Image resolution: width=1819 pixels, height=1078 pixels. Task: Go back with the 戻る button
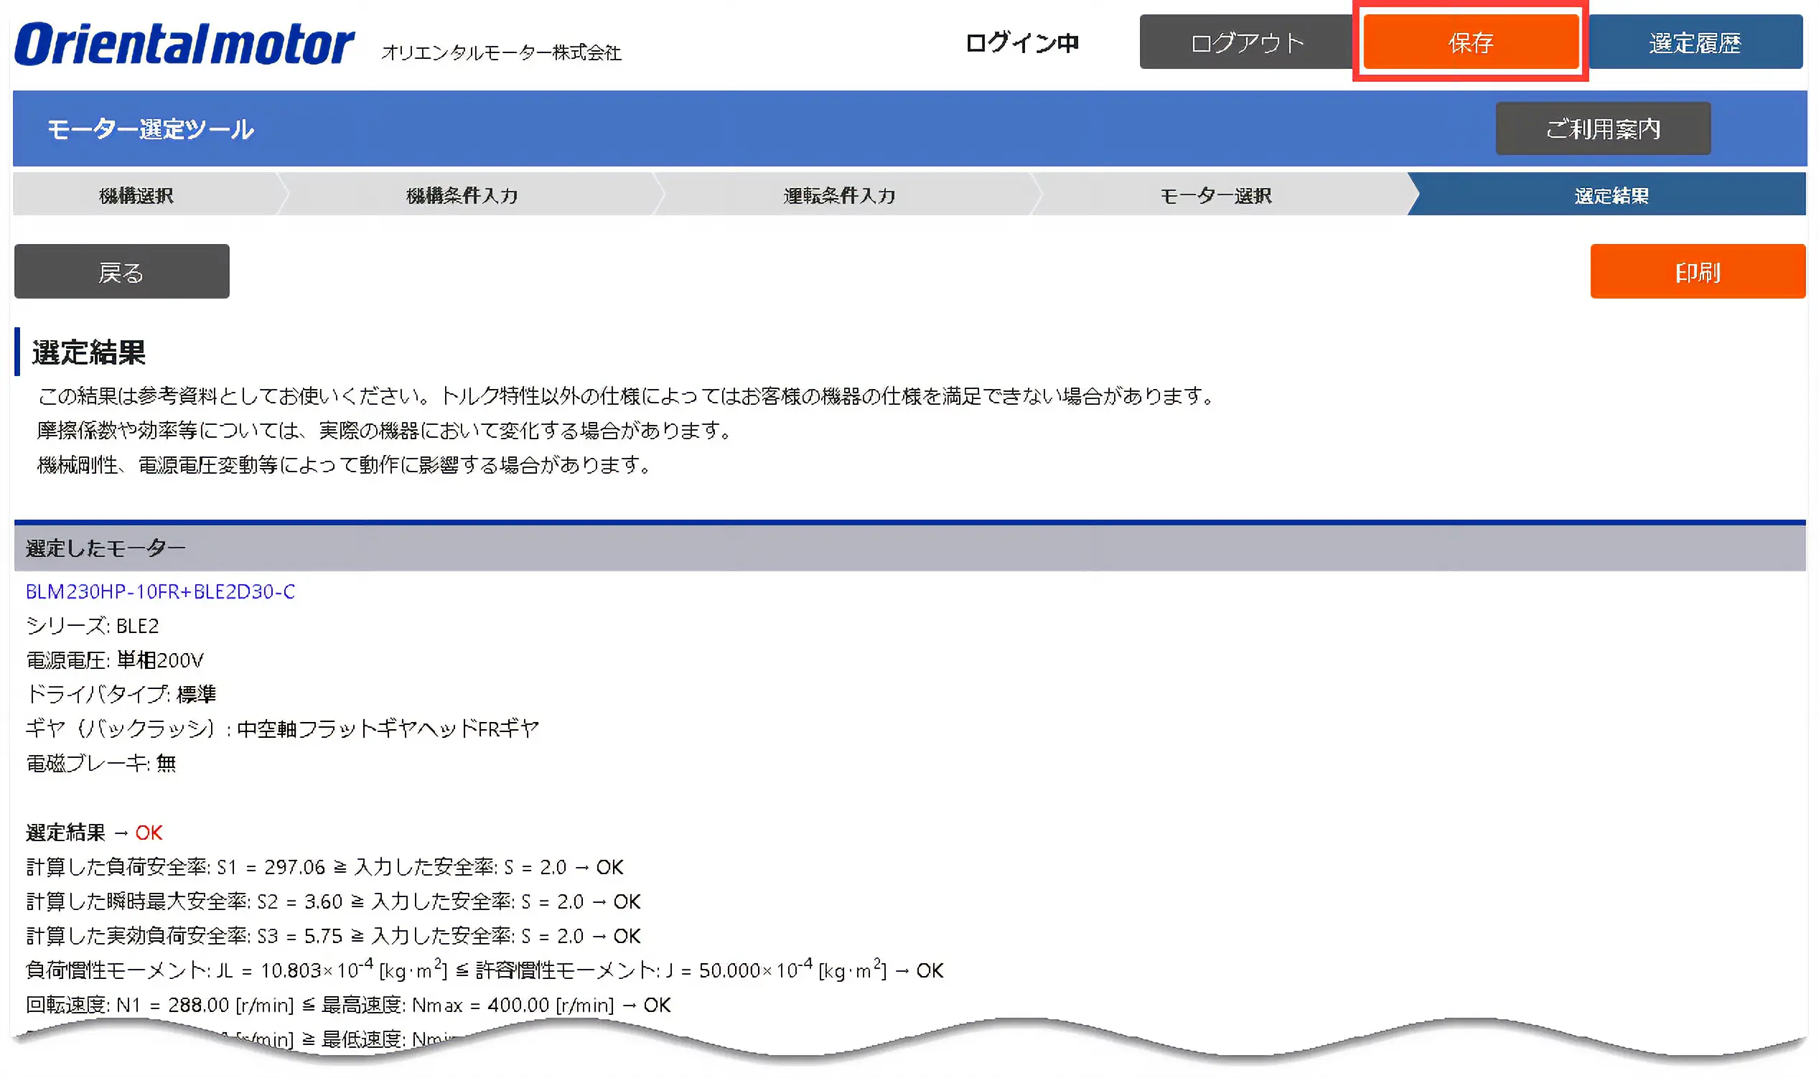pyautogui.click(x=121, y=272)
